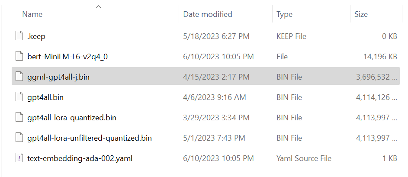408x177 pixels.
Task: Click the ggml-gpt4all-j.bin file icon
Action: (19, 77)
